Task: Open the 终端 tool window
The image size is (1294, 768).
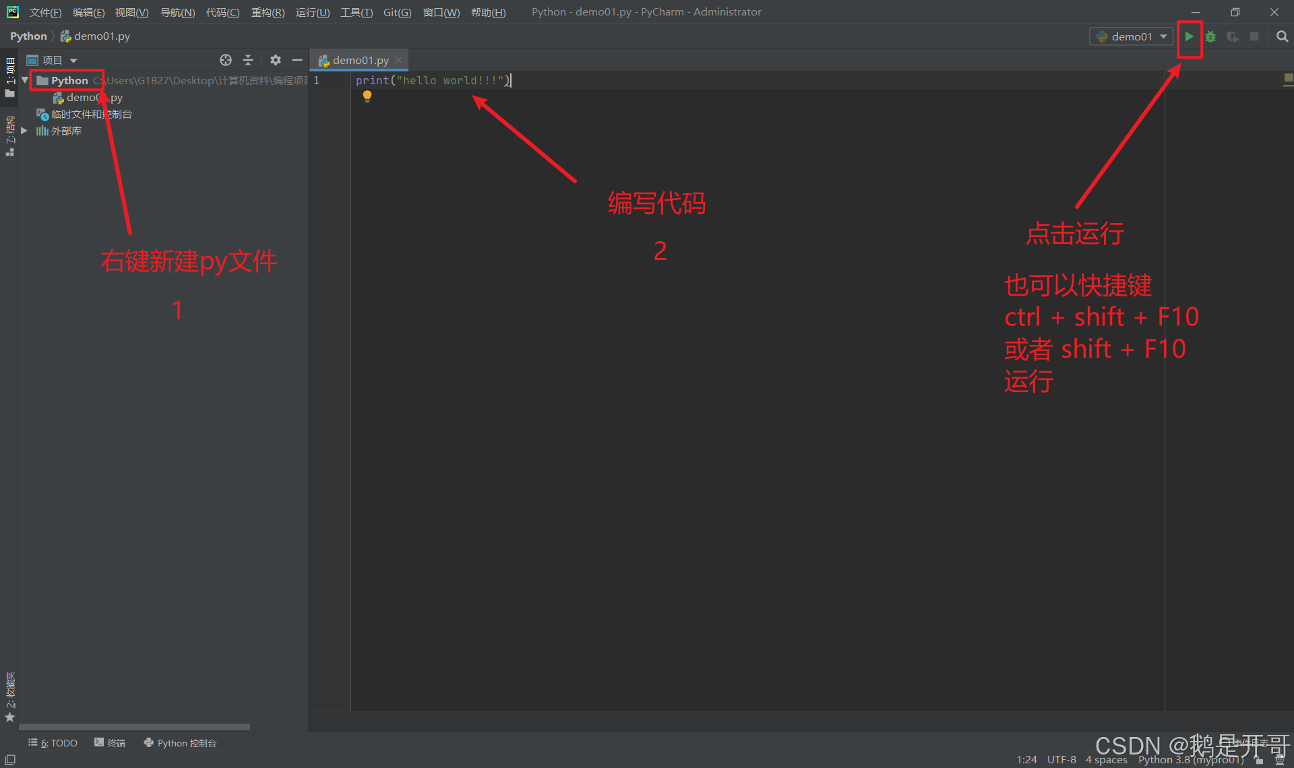Action: point(110,742)
